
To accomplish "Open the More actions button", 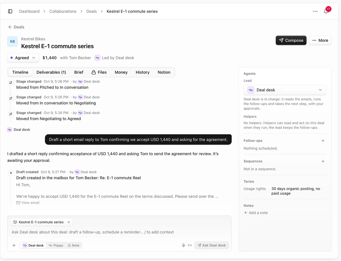I will click(320, 40).
